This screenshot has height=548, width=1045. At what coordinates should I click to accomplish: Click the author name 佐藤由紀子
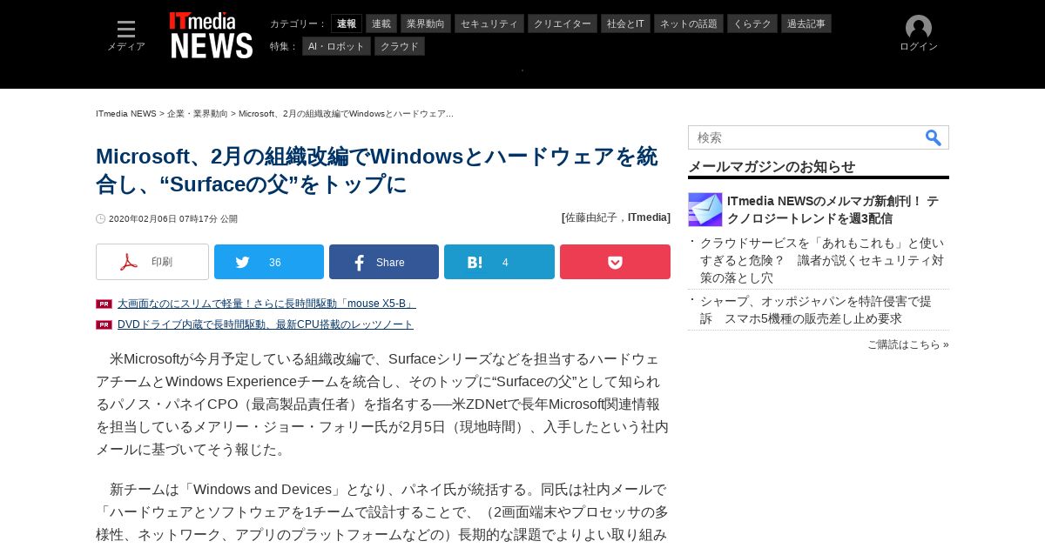[x=591, y=217]
